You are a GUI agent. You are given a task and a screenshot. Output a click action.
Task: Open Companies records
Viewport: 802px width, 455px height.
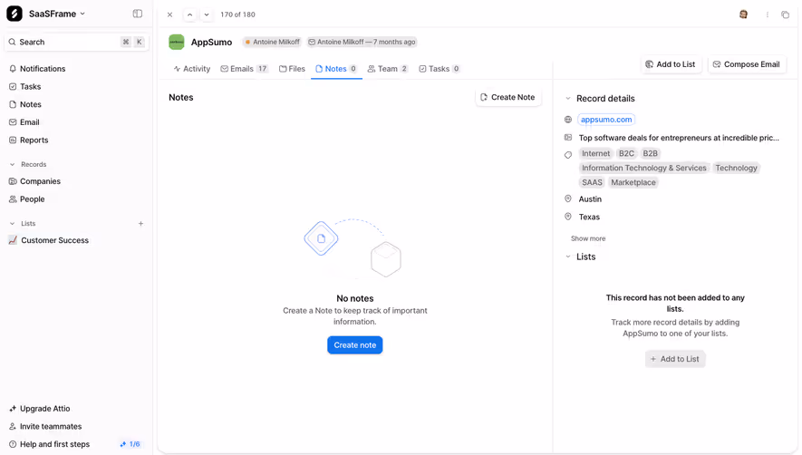coord(40,181)
